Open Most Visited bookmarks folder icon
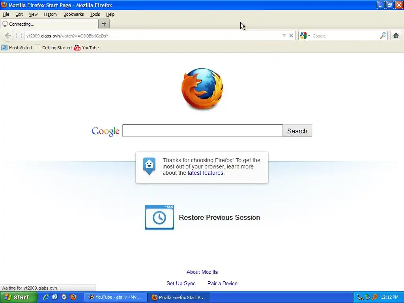The width and height of the screenshot is (404, 303). click(4, 47)
